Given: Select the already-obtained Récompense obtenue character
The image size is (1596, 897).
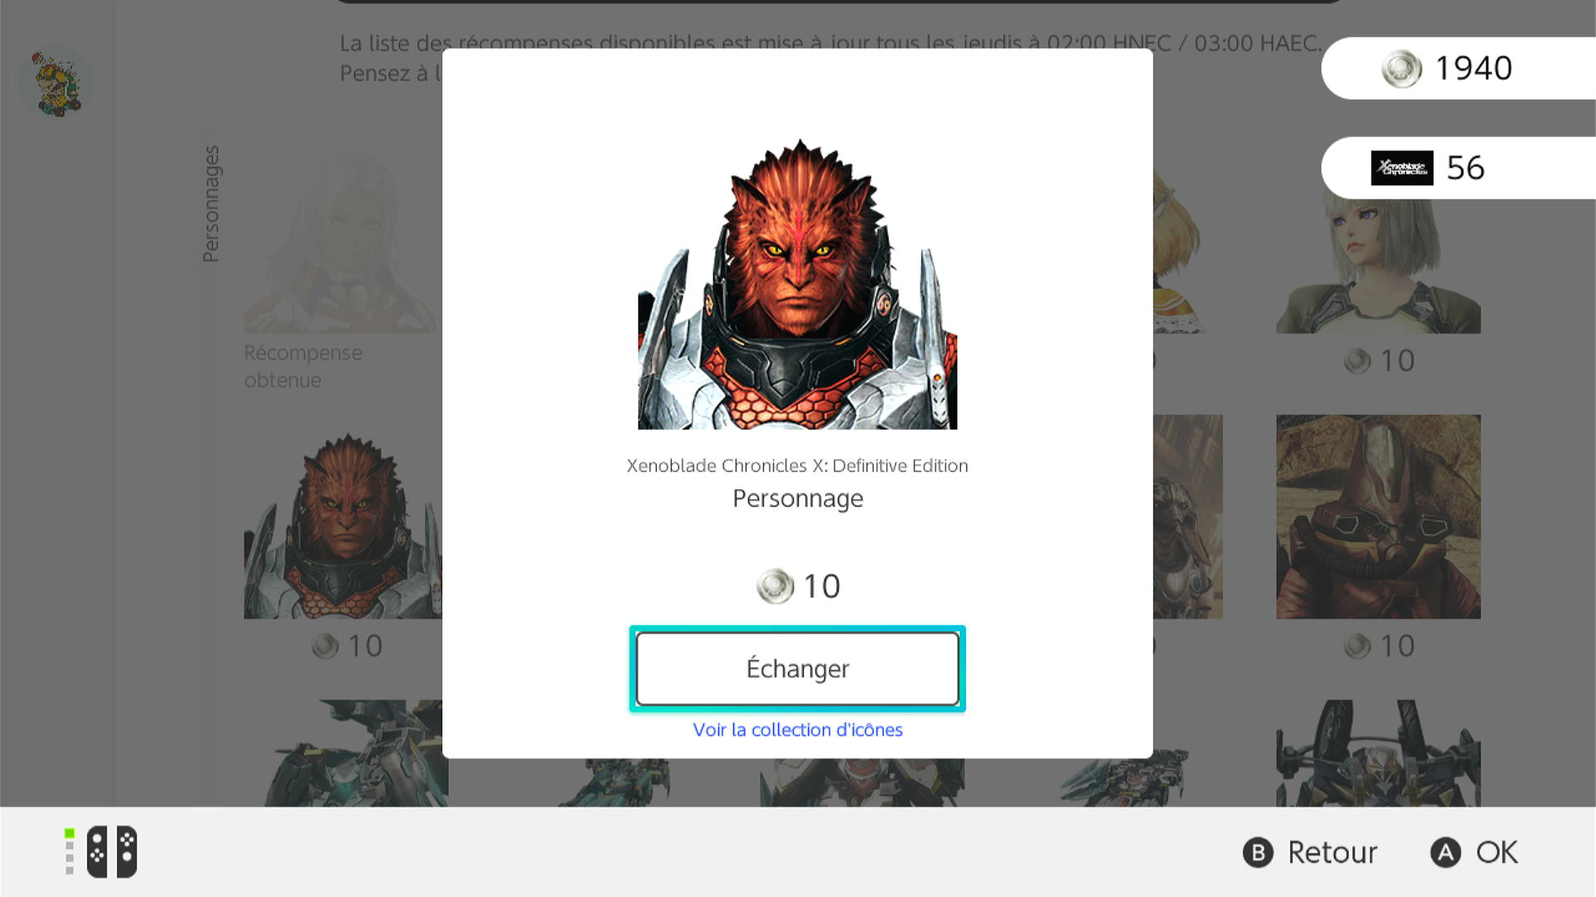Looking at the screenshot, I should click(x=341, y=241).
